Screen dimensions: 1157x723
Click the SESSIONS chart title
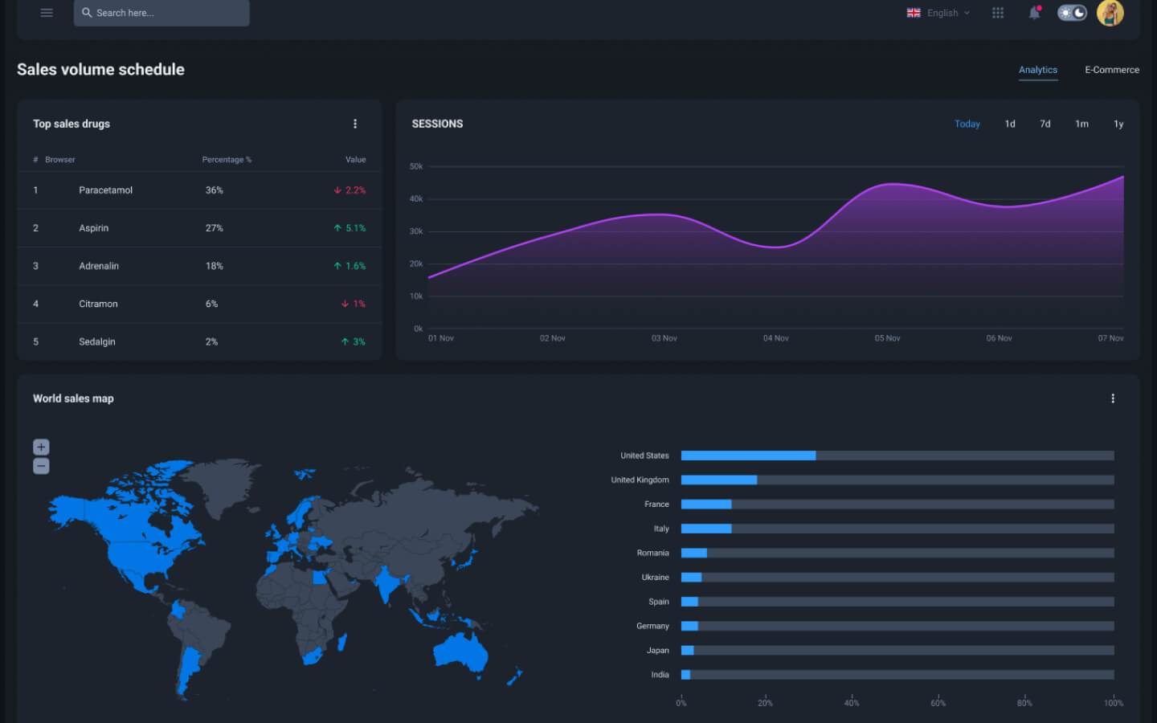[x=437, y=124]
